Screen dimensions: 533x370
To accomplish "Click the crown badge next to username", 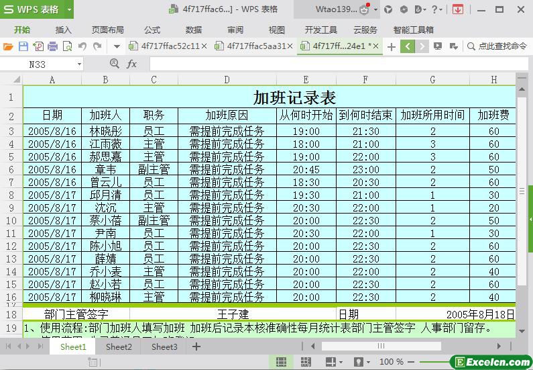I will point(364,9).
